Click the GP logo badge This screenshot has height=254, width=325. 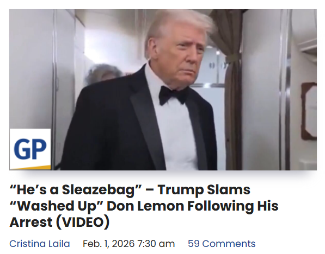(x=30, y=149)
